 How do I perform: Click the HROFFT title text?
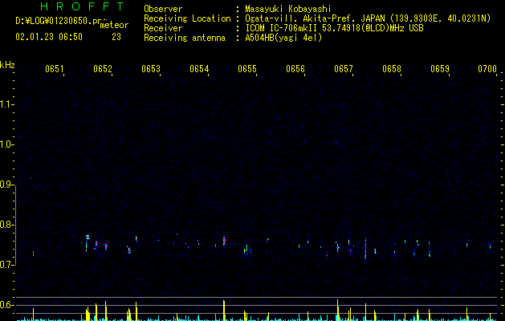coord(82,6)
